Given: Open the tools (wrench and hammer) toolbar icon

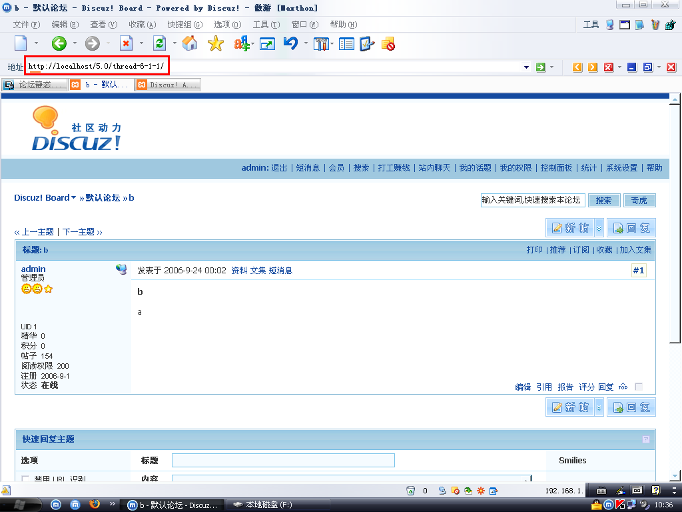Looking at the screenshot, I should (x=321, y=43).
